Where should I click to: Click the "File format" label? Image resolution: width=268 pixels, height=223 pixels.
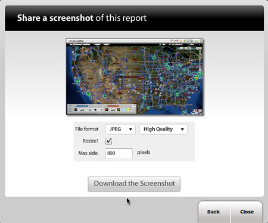click(x=87, y=129)
